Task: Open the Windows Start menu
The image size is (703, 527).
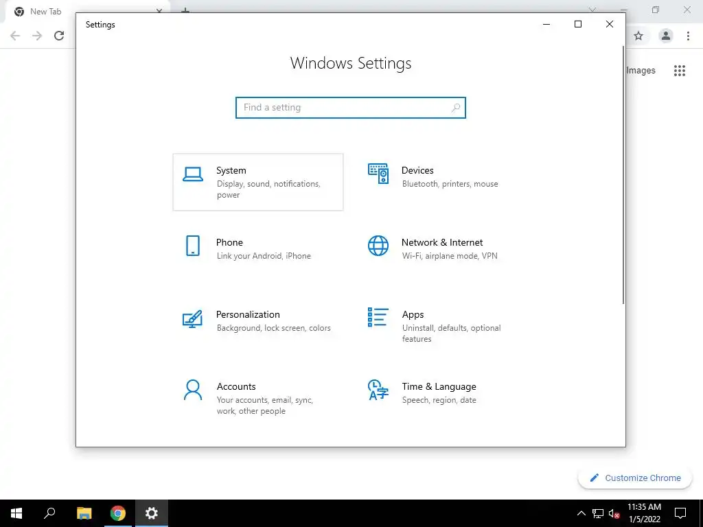Action: (16, 513)
